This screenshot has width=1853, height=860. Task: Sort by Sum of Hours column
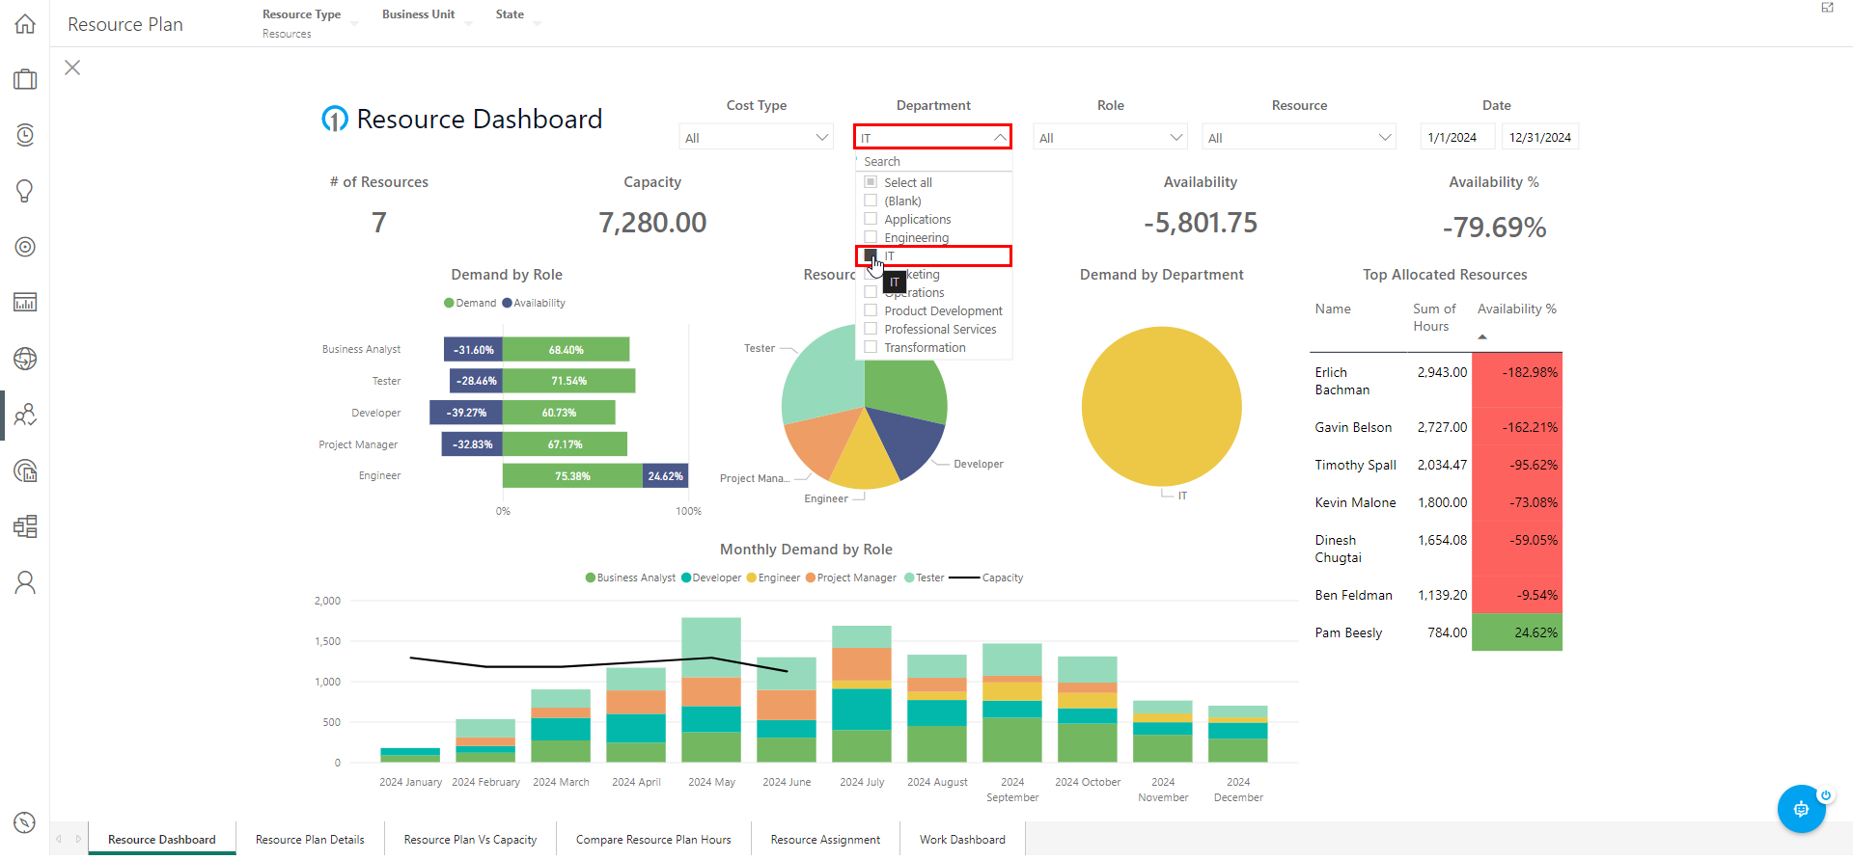[x=1434, y=318]
